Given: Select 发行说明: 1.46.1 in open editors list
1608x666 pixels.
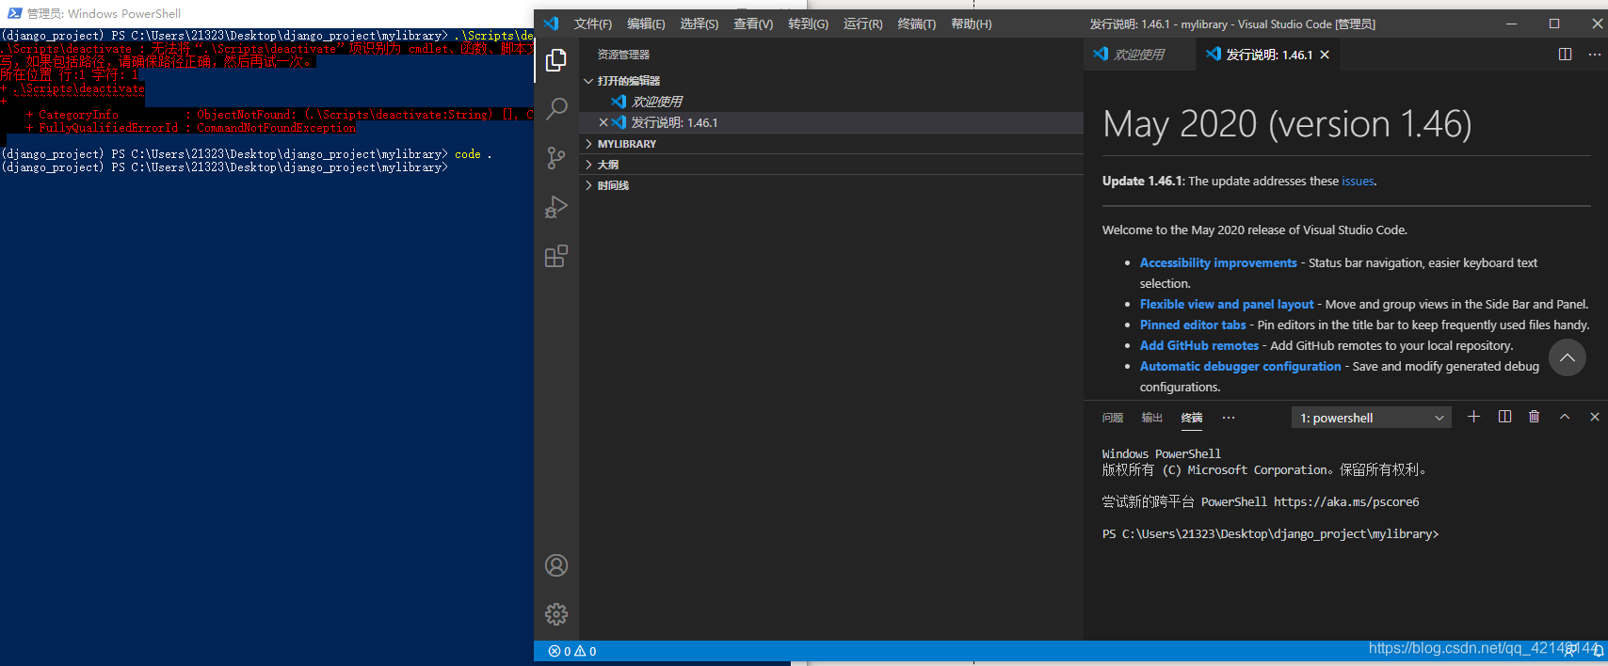Looking at the screenshot, I should pyautogui.click(x=833, y=122).
